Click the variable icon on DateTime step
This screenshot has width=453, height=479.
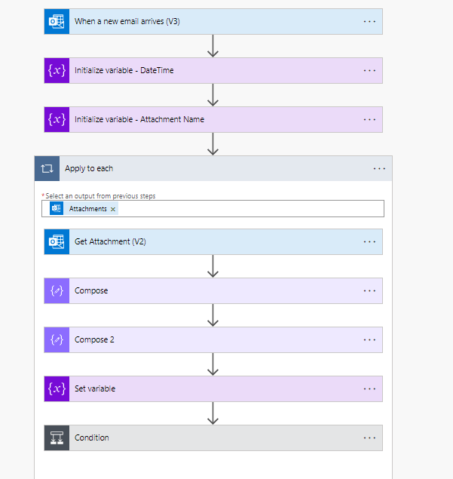(x=57, y=70)
